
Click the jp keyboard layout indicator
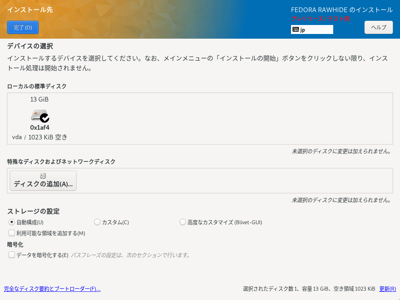[x=312, y=29]
